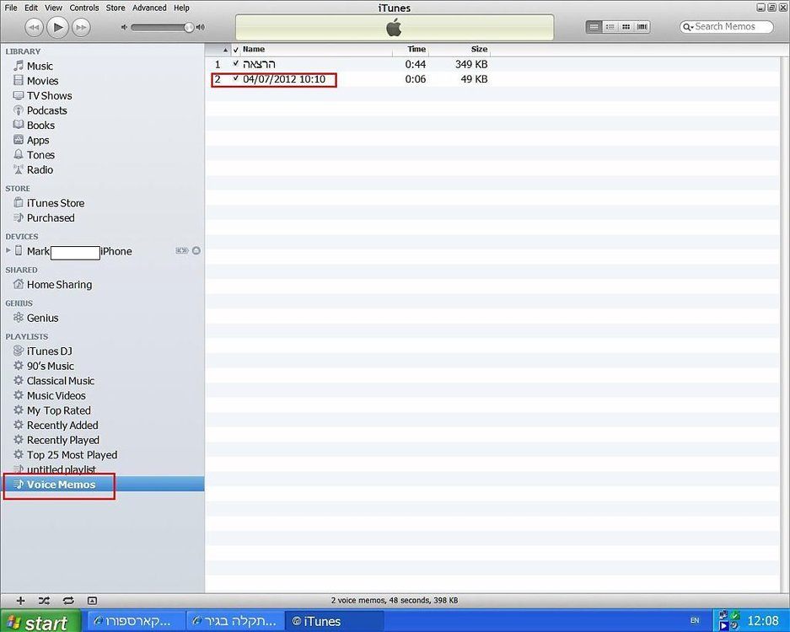Click the low volume speaker icon
The image size is (790, 632).
[x=124, y=27]
